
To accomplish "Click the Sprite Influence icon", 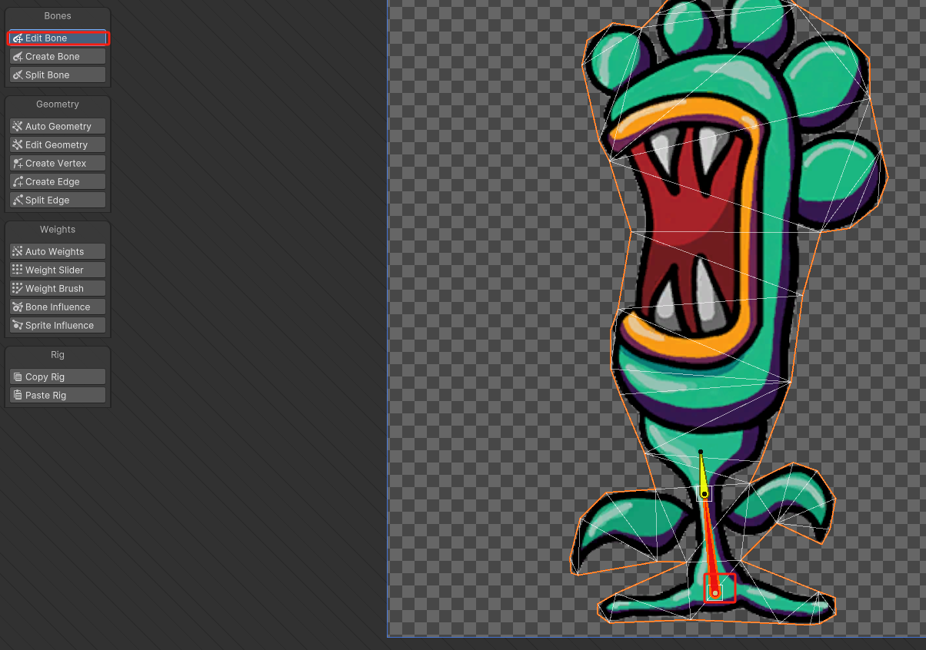I will click(18, 325).
